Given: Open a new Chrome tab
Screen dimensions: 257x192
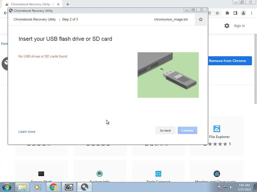Looking at the screenshot, I should click(68, 4).
